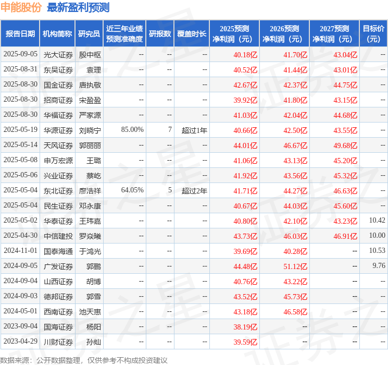The height and width of the screenshot is (365, 388).
Task: Click analyst name 池天惠
Action: point(90,312)
